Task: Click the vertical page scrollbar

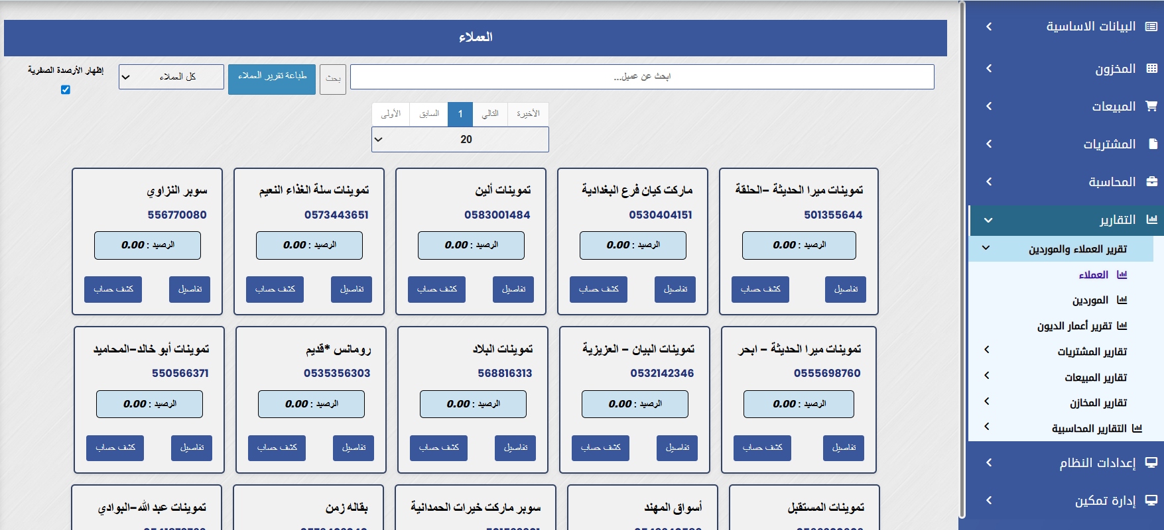Action: coord(962,260)
